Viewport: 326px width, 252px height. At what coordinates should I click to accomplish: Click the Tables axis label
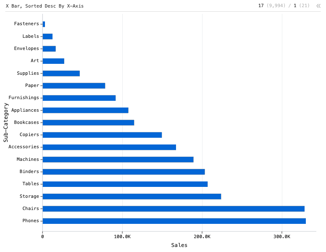coord(31,184)
